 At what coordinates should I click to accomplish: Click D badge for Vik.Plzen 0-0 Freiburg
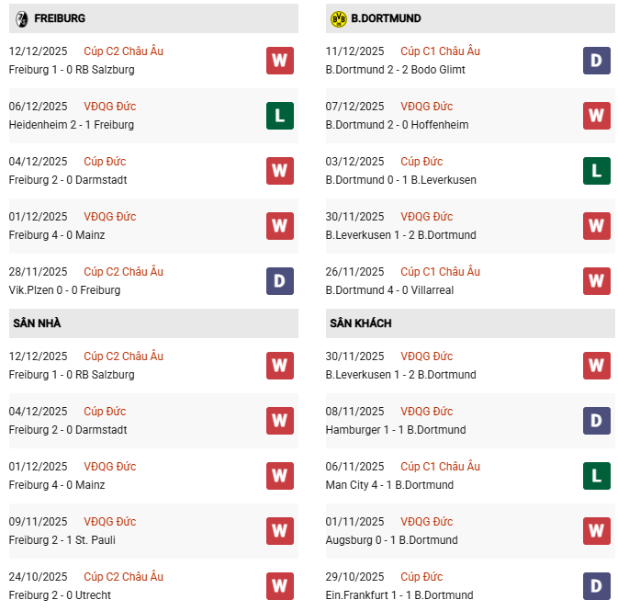click(280, 281)
